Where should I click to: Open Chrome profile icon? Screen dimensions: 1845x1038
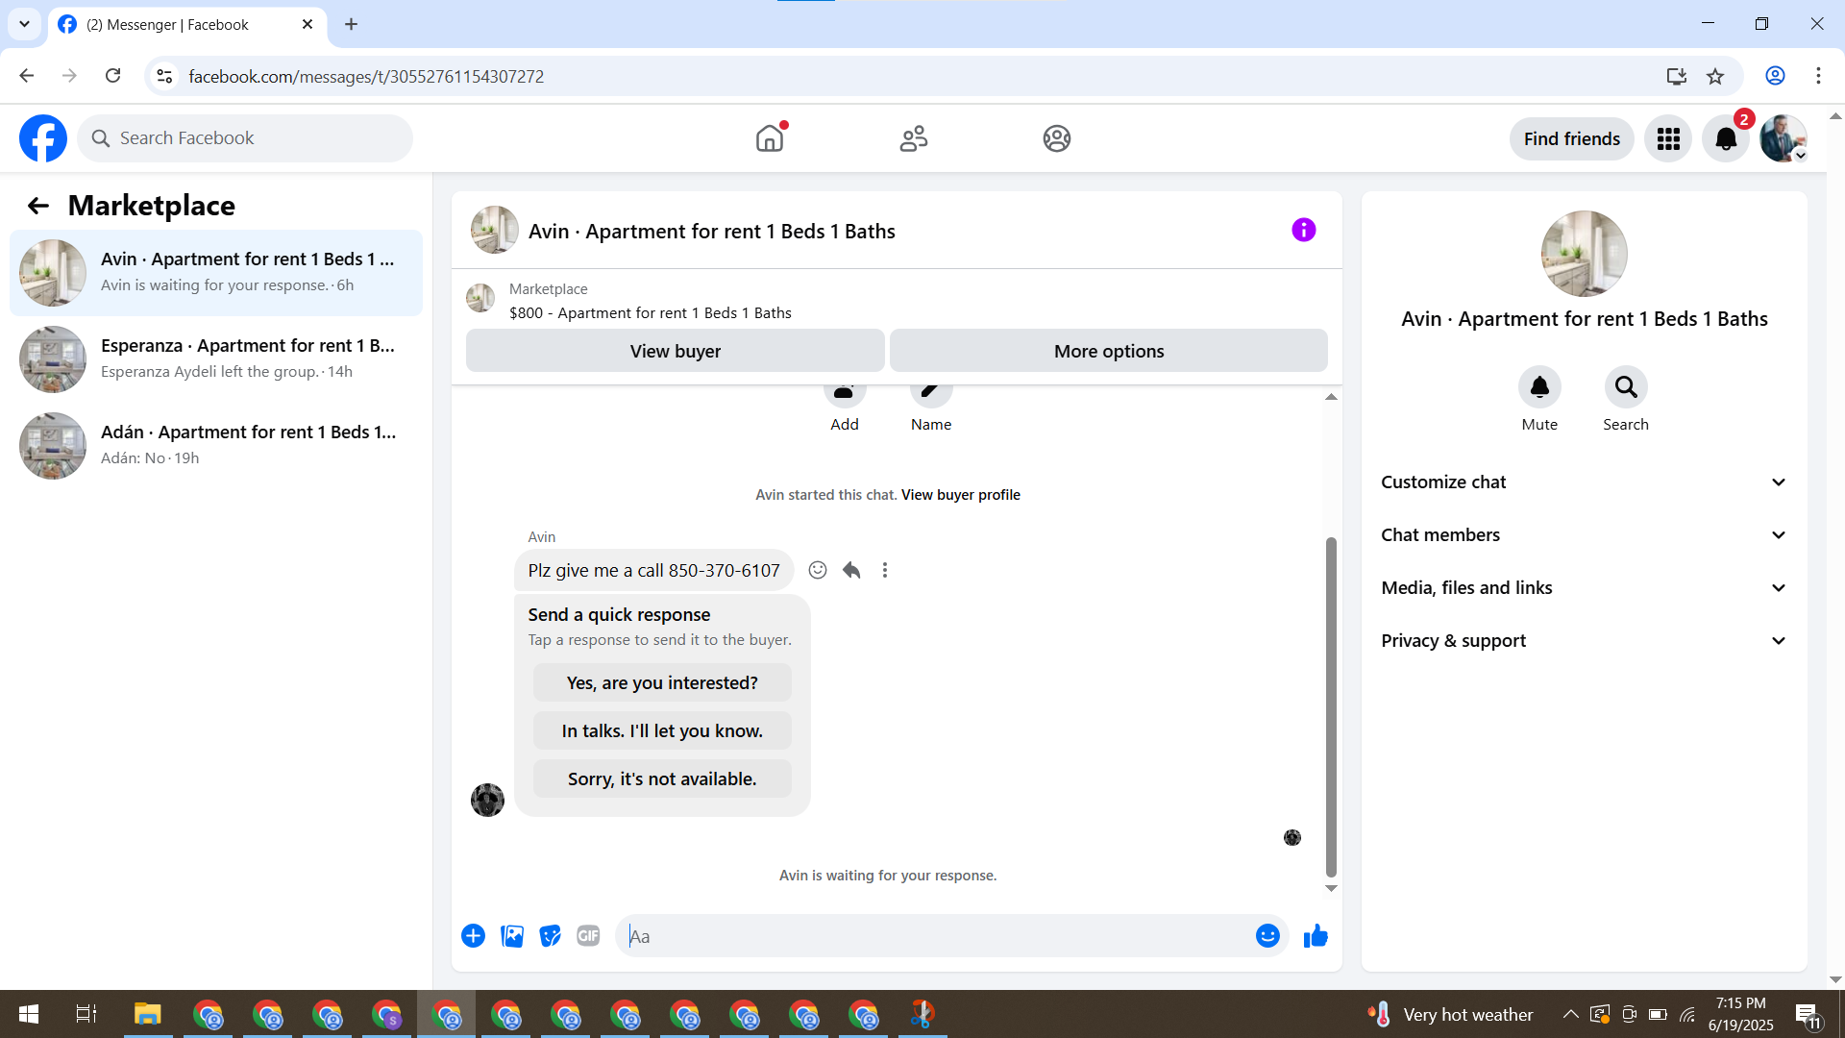click(1775, 76)
